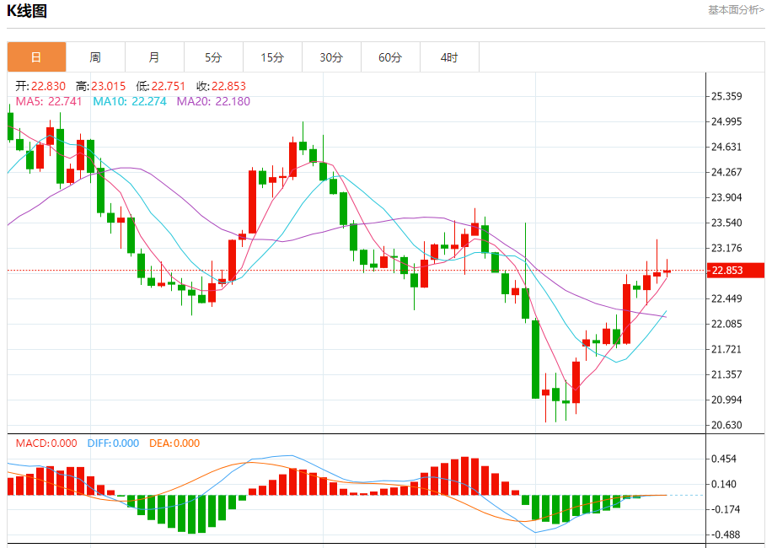Open the 月 monthly chart tab
This screenshot has width=772, height=548.
pyautogui.click(x=154, y=57)
